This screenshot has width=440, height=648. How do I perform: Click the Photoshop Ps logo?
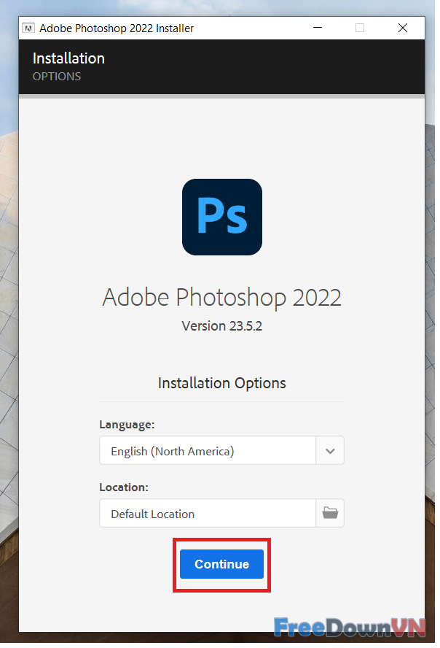(221, 217)
